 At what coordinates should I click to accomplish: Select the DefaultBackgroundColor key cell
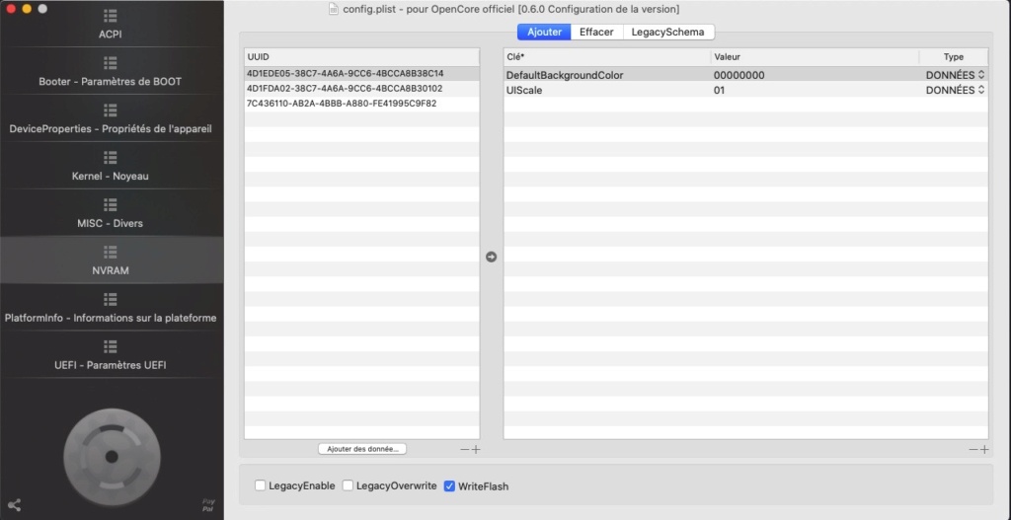tap(607, 75)
